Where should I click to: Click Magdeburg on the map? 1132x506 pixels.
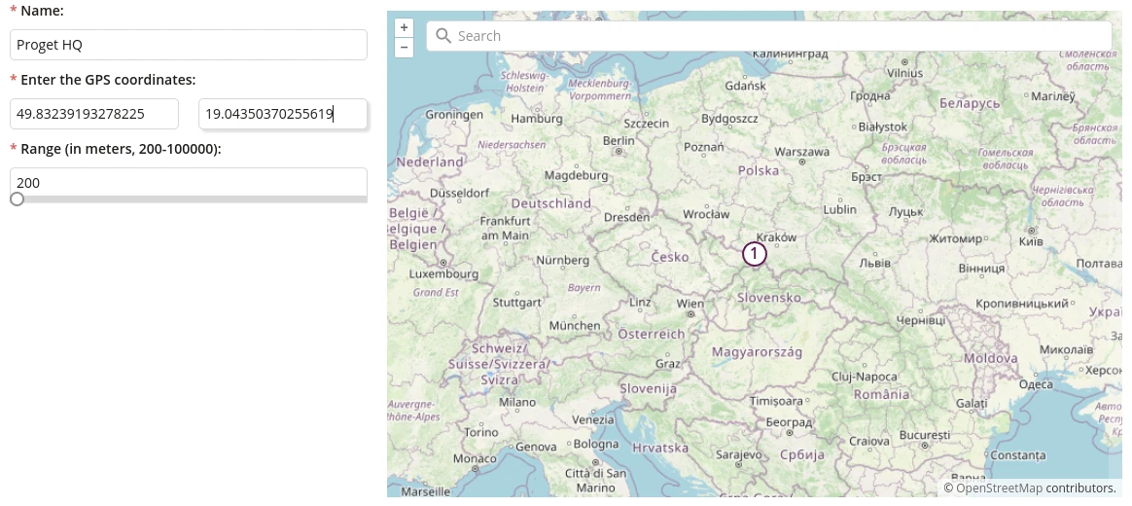pyautogui.click(x=576, y=176)
